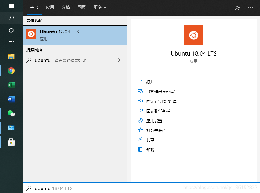Click into the search box containing ubuntu
The height and width of the screenshot is (193, 260).
click(x=141, y=188)
